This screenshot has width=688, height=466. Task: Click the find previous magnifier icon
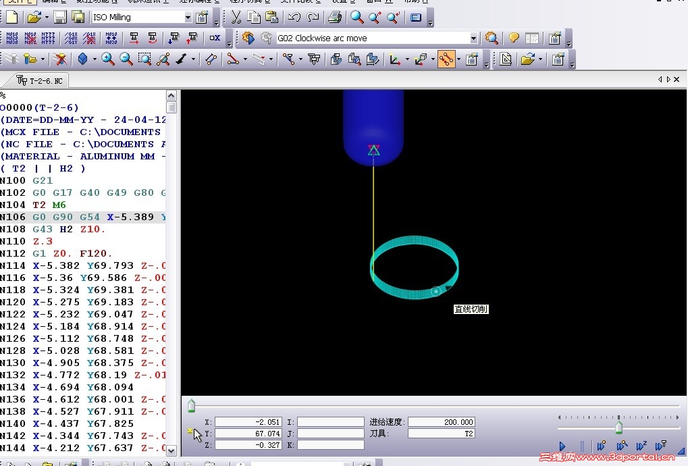tap(393, 17)
